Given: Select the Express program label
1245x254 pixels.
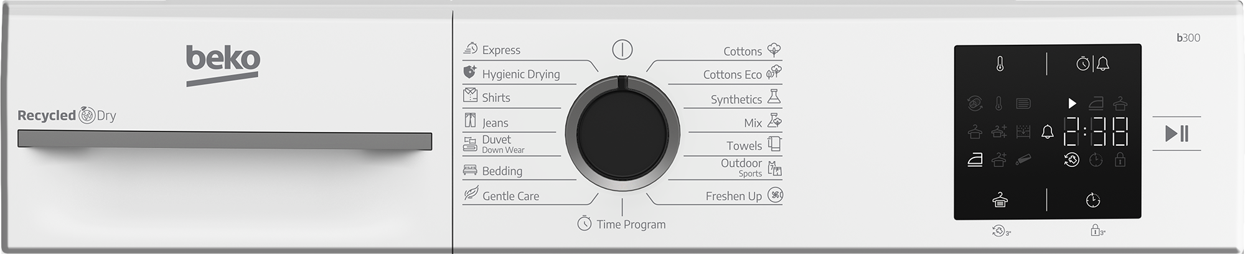Looking at the screenshot, I should pyautogui.click(x=501, y=50).
